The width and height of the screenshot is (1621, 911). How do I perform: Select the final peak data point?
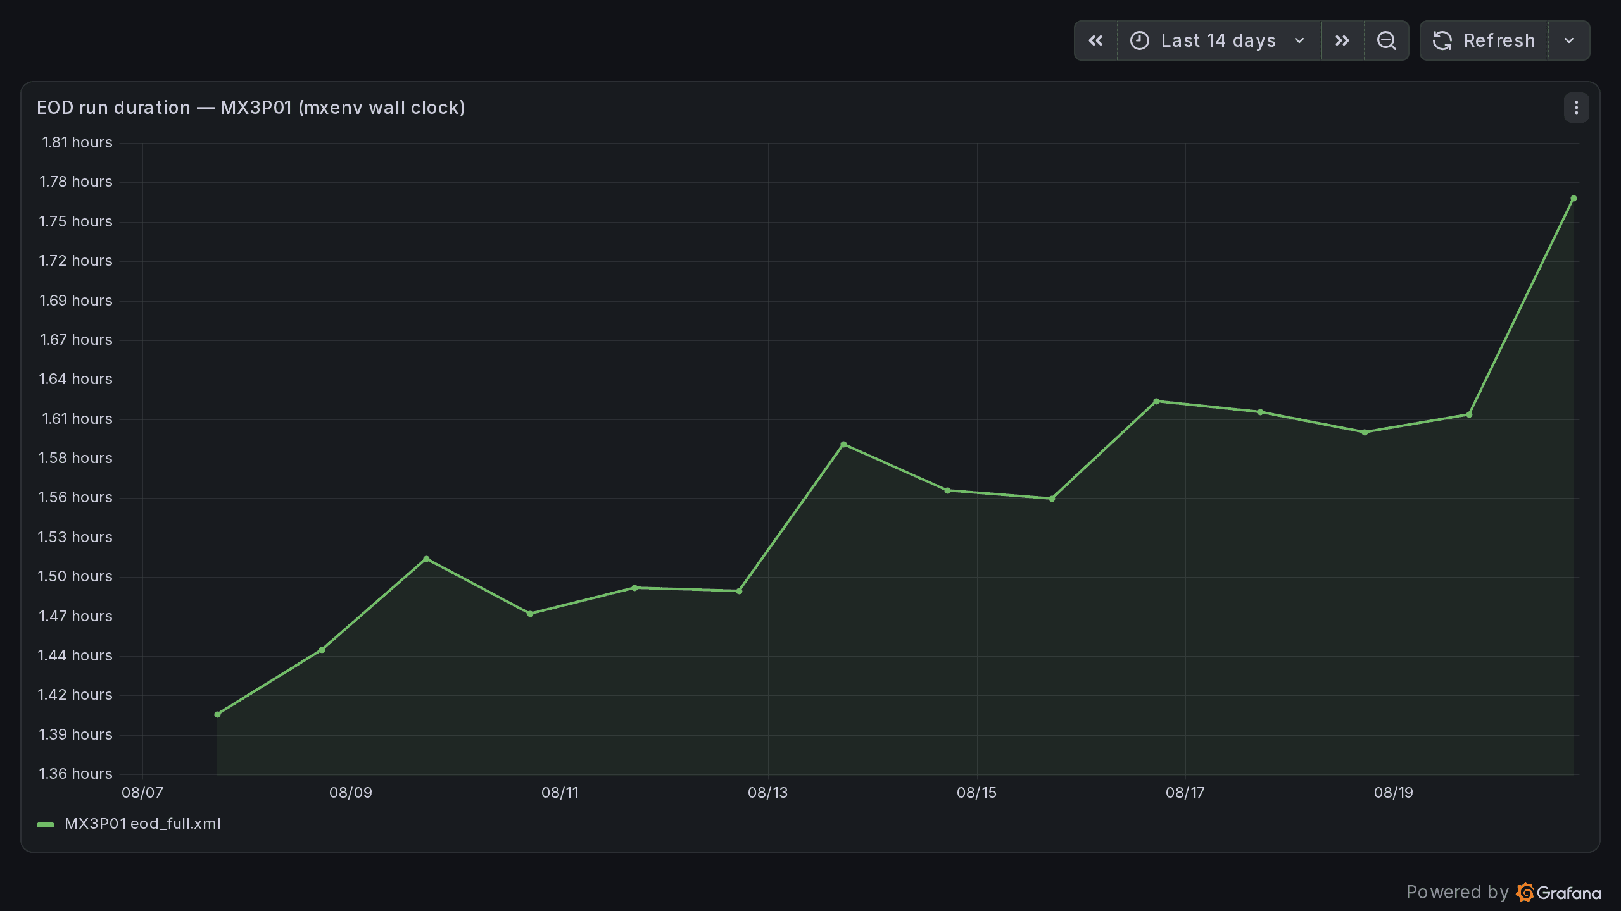click(x=1574, y=199)
